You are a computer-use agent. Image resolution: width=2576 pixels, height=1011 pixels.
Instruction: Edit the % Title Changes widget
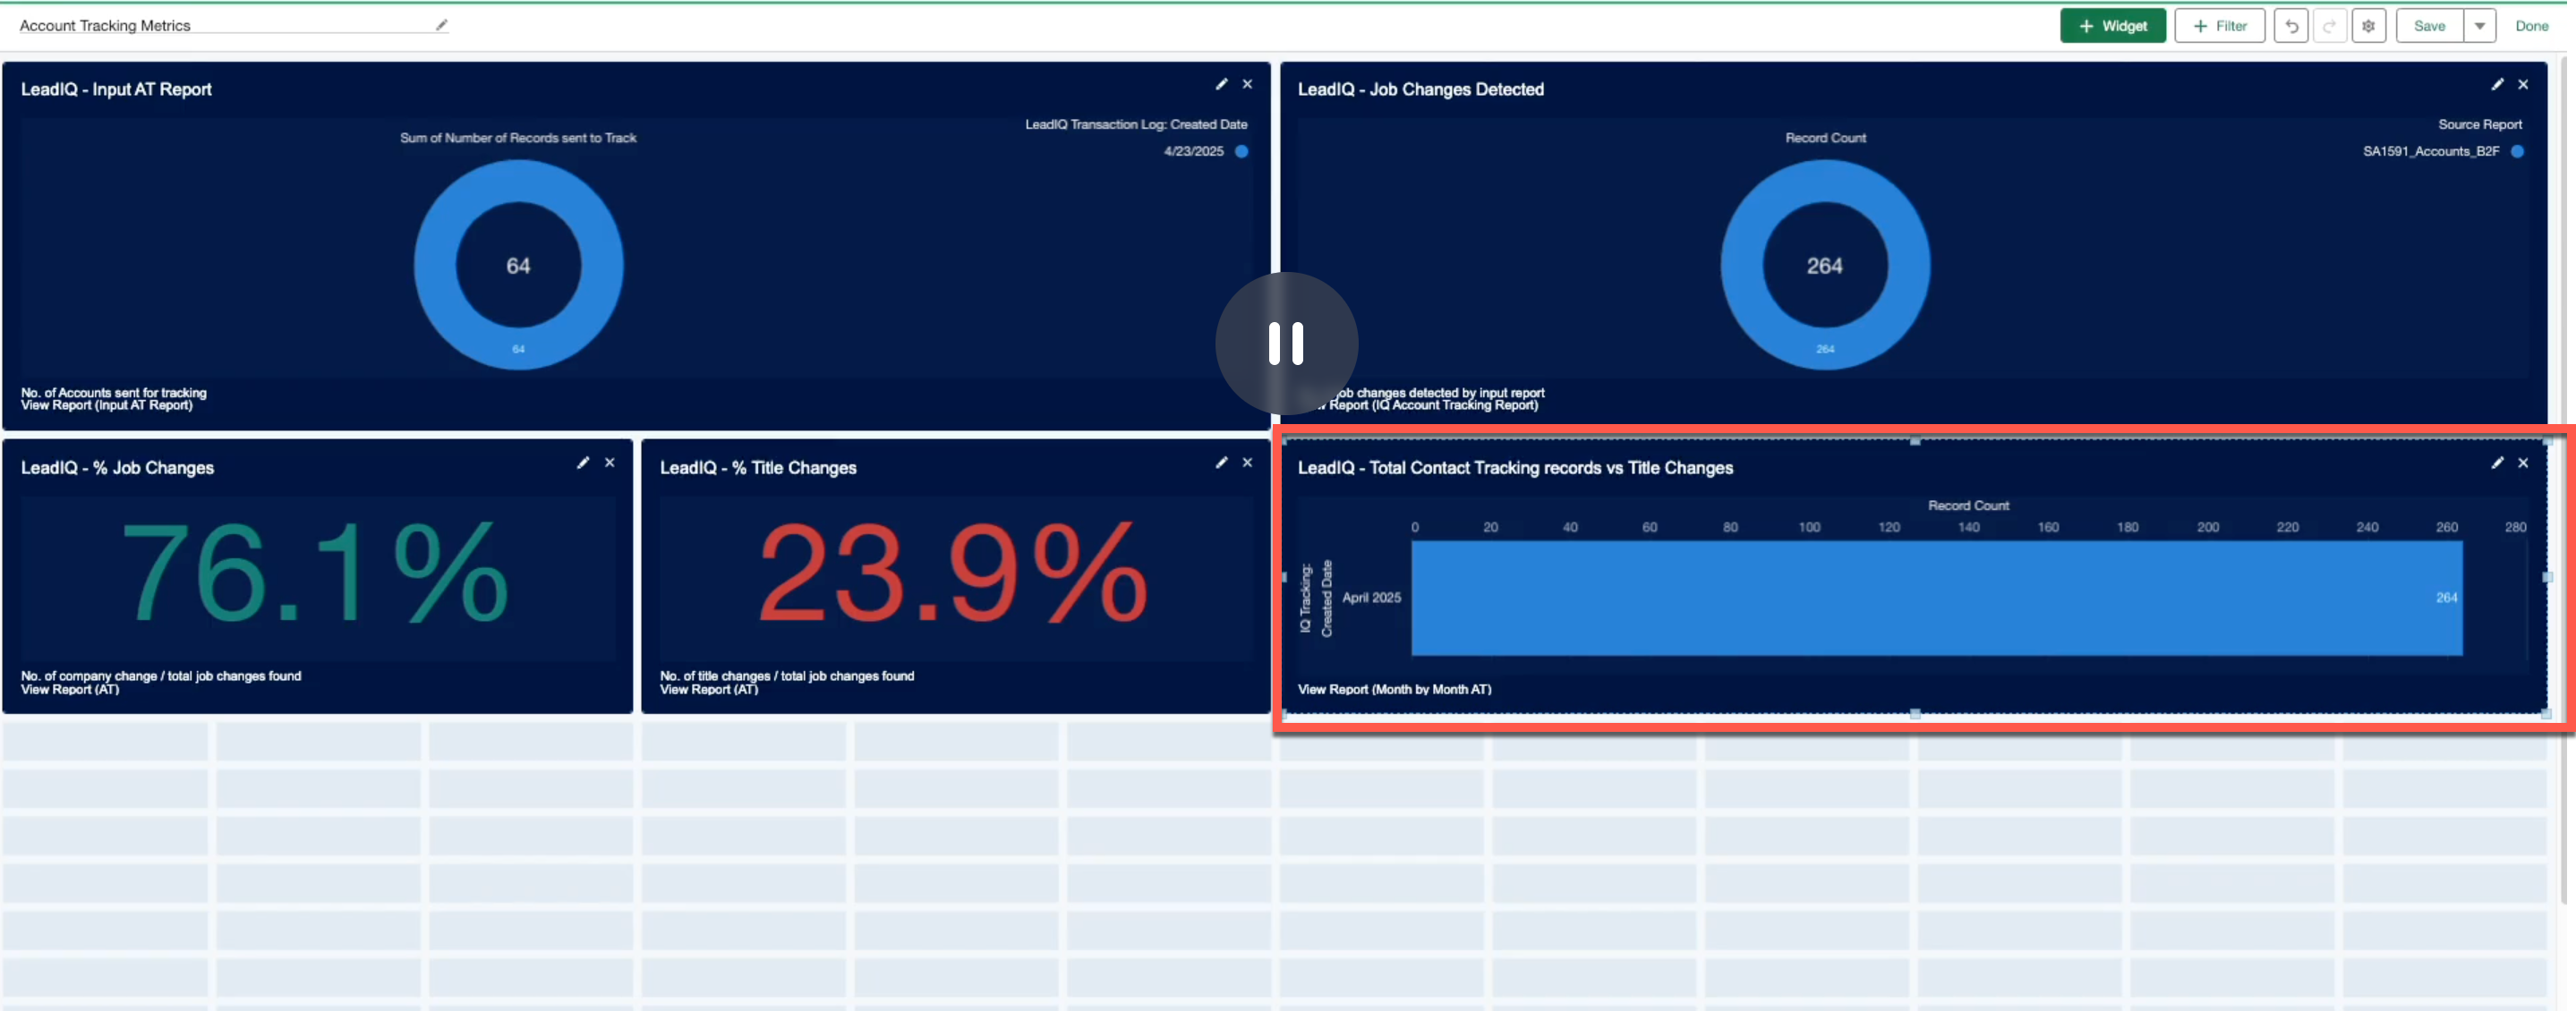tap(1221, 463)
